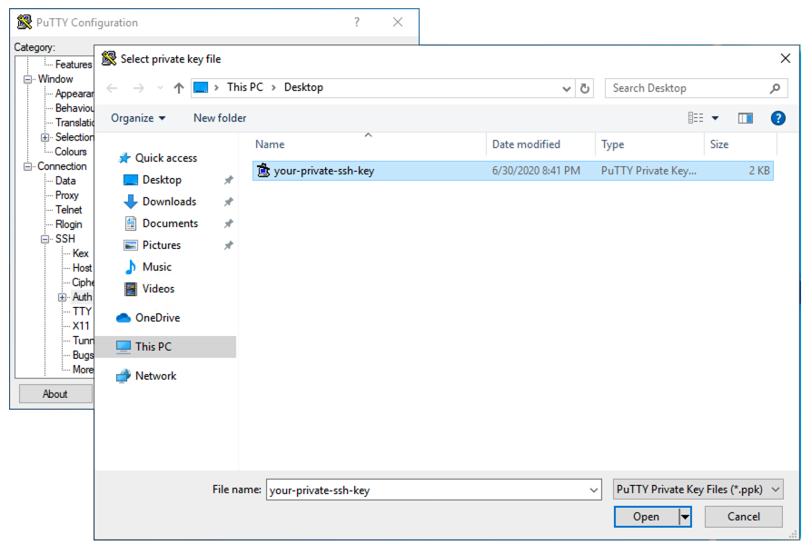Select Proxy in PuTTY category tree

click(x=67, y=195)
